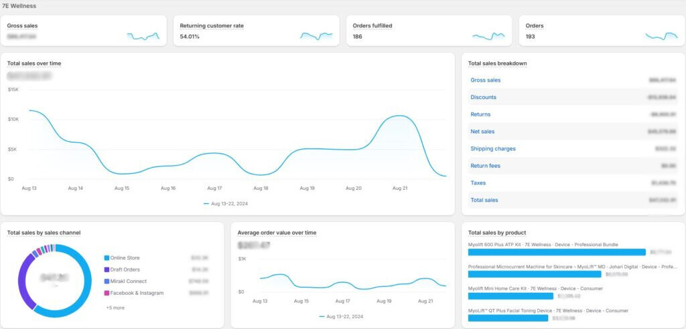The width and height of the screenshot is (686, 329).
Task: Open Return fees from the sales breakdown
Action: pos(485,166)
